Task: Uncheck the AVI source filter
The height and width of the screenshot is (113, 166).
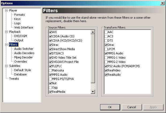Action: coord(50,32)
